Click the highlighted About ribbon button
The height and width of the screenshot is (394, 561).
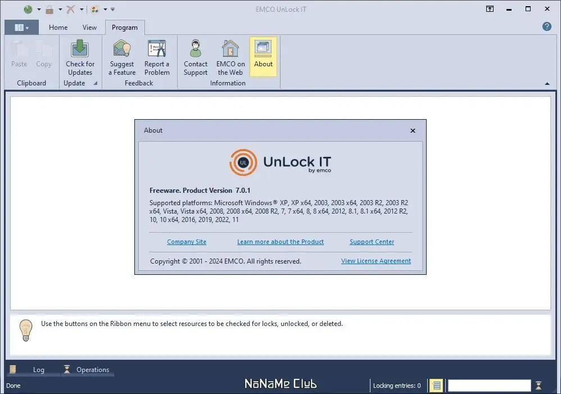pos(263,57)
